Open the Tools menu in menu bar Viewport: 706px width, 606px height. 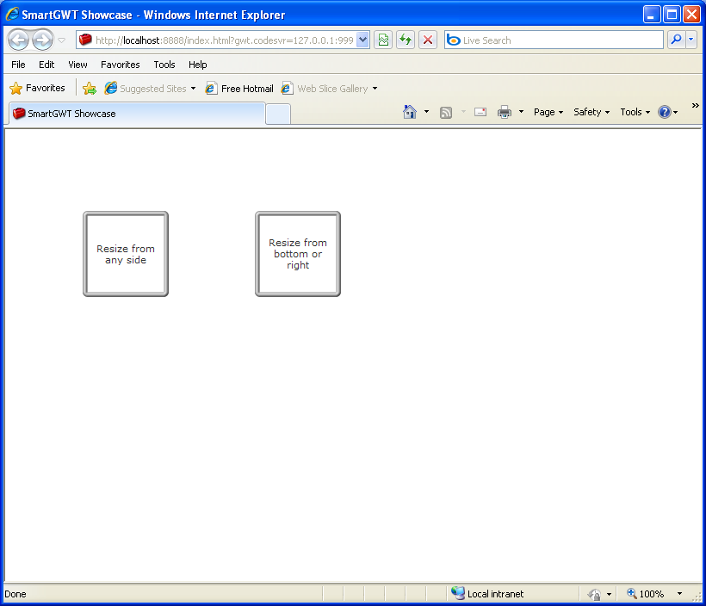(x=164, y=65)
